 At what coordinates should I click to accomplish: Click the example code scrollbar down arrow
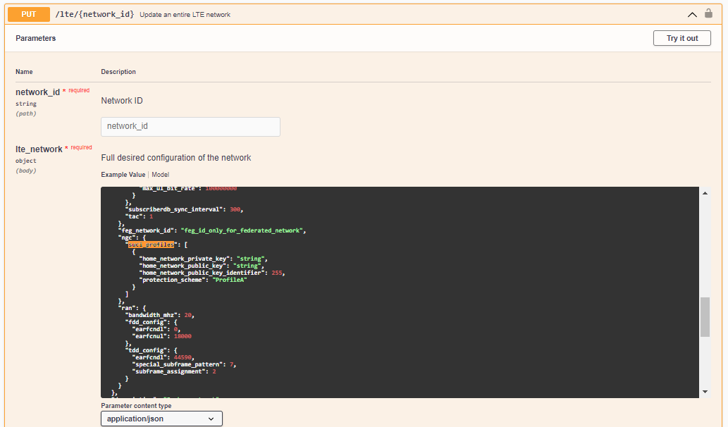tap(705, 392)
